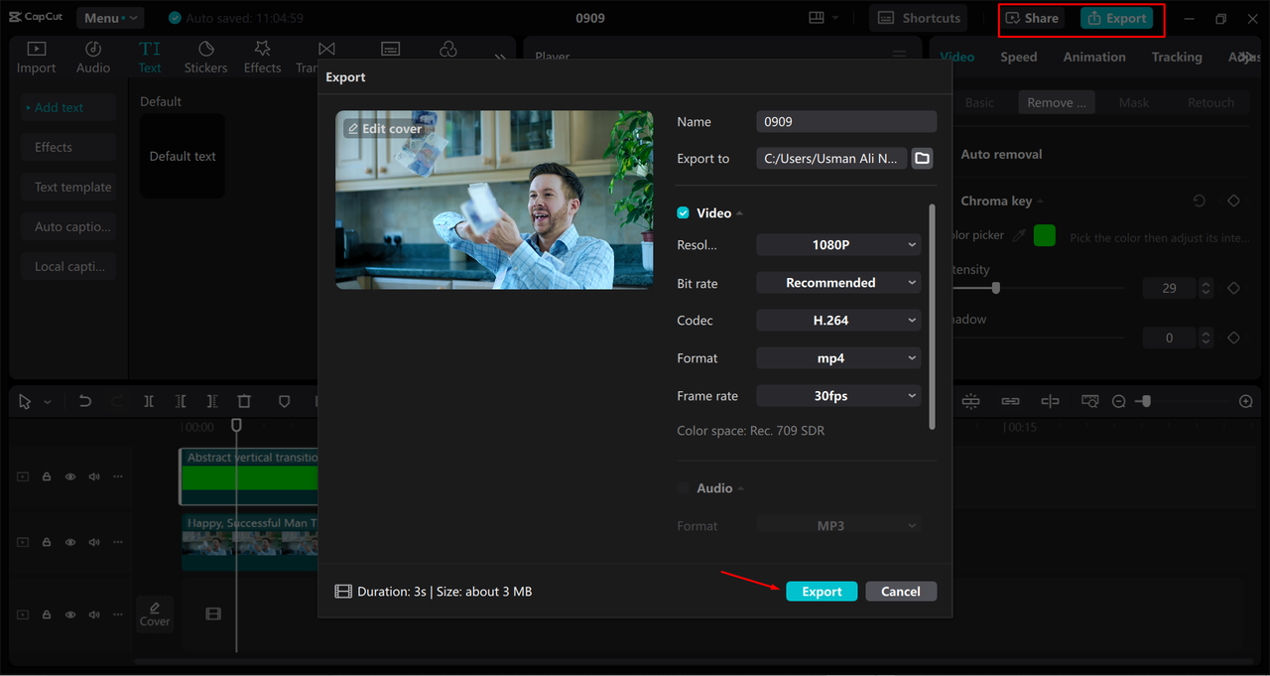Pick a color with the color picker eyedropper
Viewport: 1270px width, 676px height.
[x=1018, y=236]
